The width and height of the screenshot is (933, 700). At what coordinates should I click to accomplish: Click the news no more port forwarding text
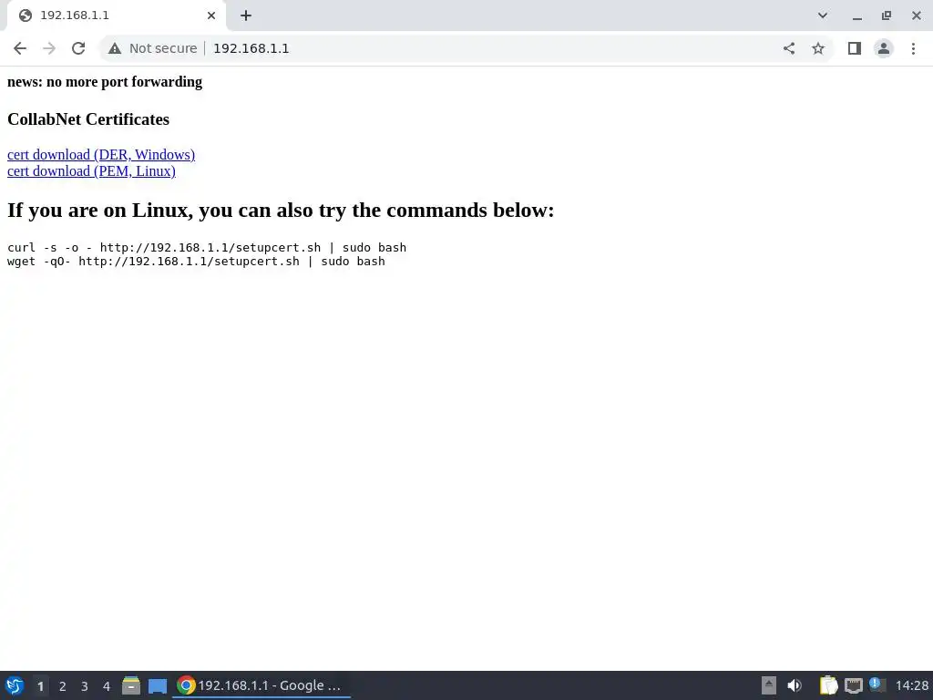(105, 81)
